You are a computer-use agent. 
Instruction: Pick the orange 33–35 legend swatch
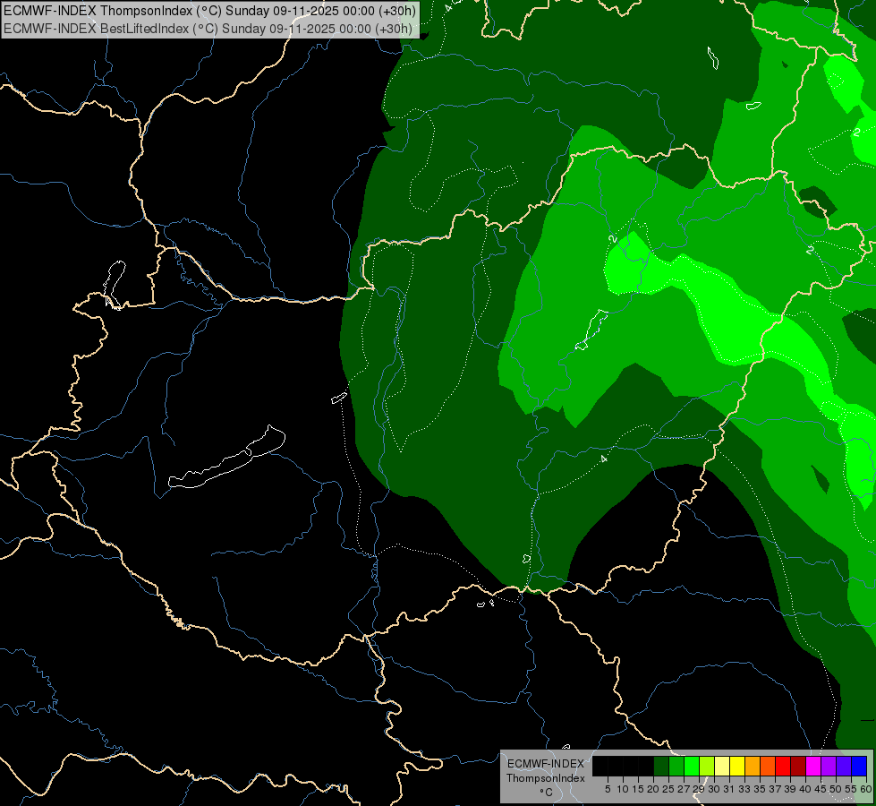coord(753,766)
